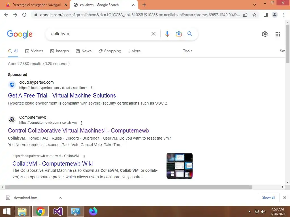This screenshot has height=217, width=290.
Task: Open Chrome side panel
Action: pyautogui.click(x=266, y=15)
